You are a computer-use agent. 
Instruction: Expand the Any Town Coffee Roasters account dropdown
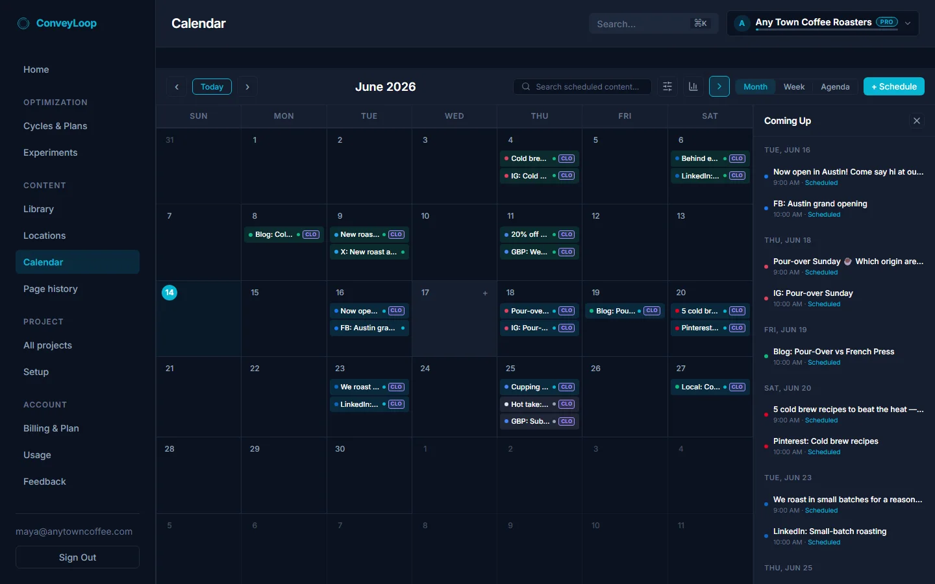pos(823,23)
